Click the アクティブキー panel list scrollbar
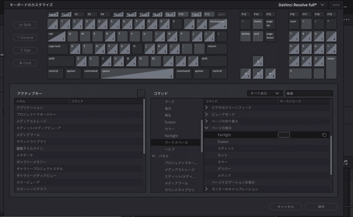Screen dimensions: 353x217 tap(144, 126)
